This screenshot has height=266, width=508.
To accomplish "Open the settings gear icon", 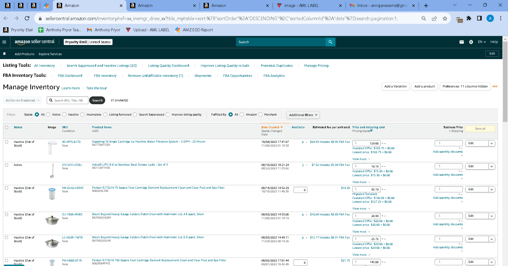I will (x=471, y=42).
